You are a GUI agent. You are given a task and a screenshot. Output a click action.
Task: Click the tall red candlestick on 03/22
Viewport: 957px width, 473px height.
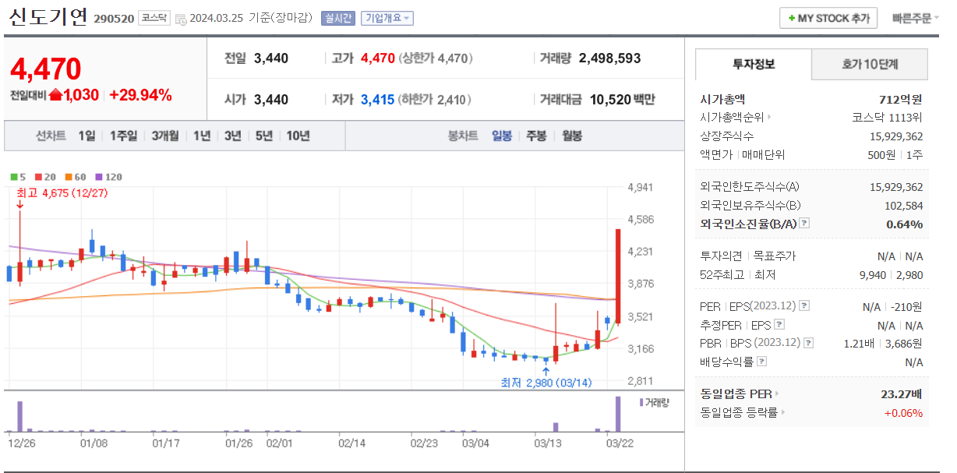[x=618, y=277]
